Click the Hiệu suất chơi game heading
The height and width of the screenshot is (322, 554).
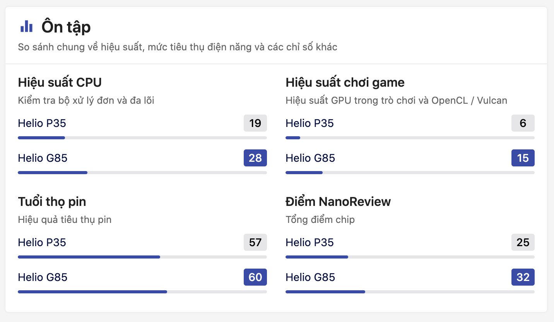(345, 82)
